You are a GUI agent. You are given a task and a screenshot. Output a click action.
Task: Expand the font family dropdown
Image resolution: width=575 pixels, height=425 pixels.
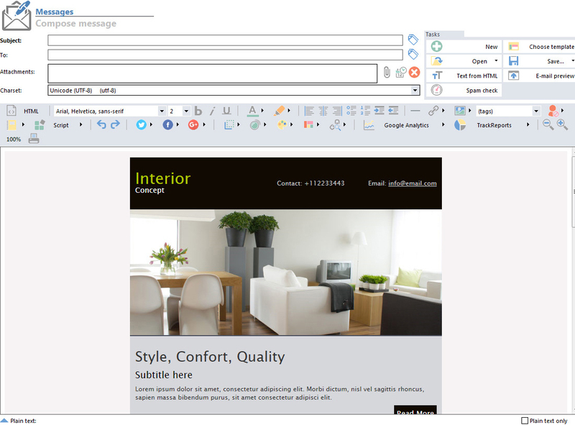[x=161, y=111]
